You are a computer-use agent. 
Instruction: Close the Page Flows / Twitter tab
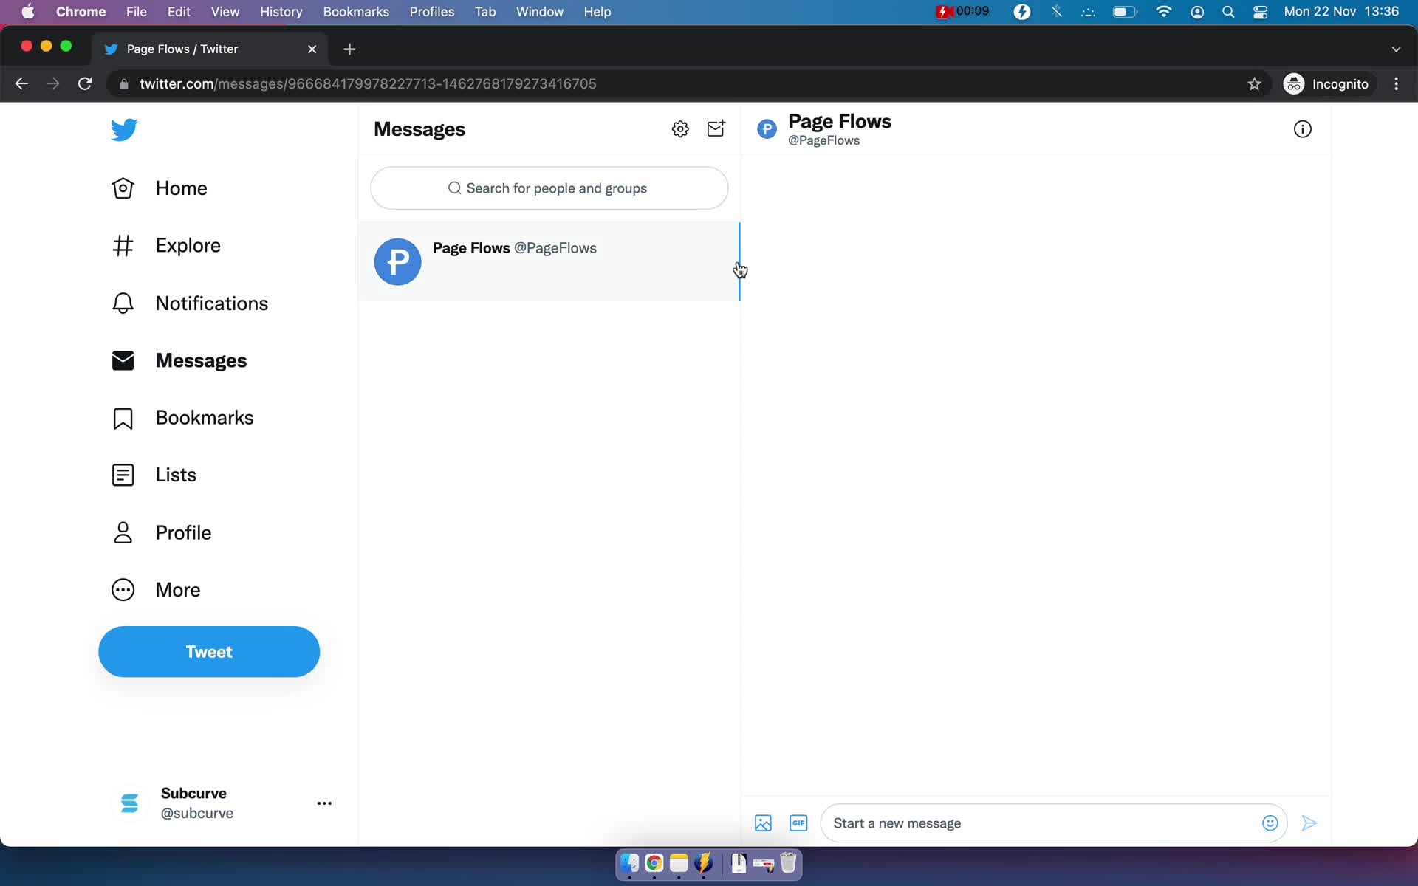coord(312,49)
